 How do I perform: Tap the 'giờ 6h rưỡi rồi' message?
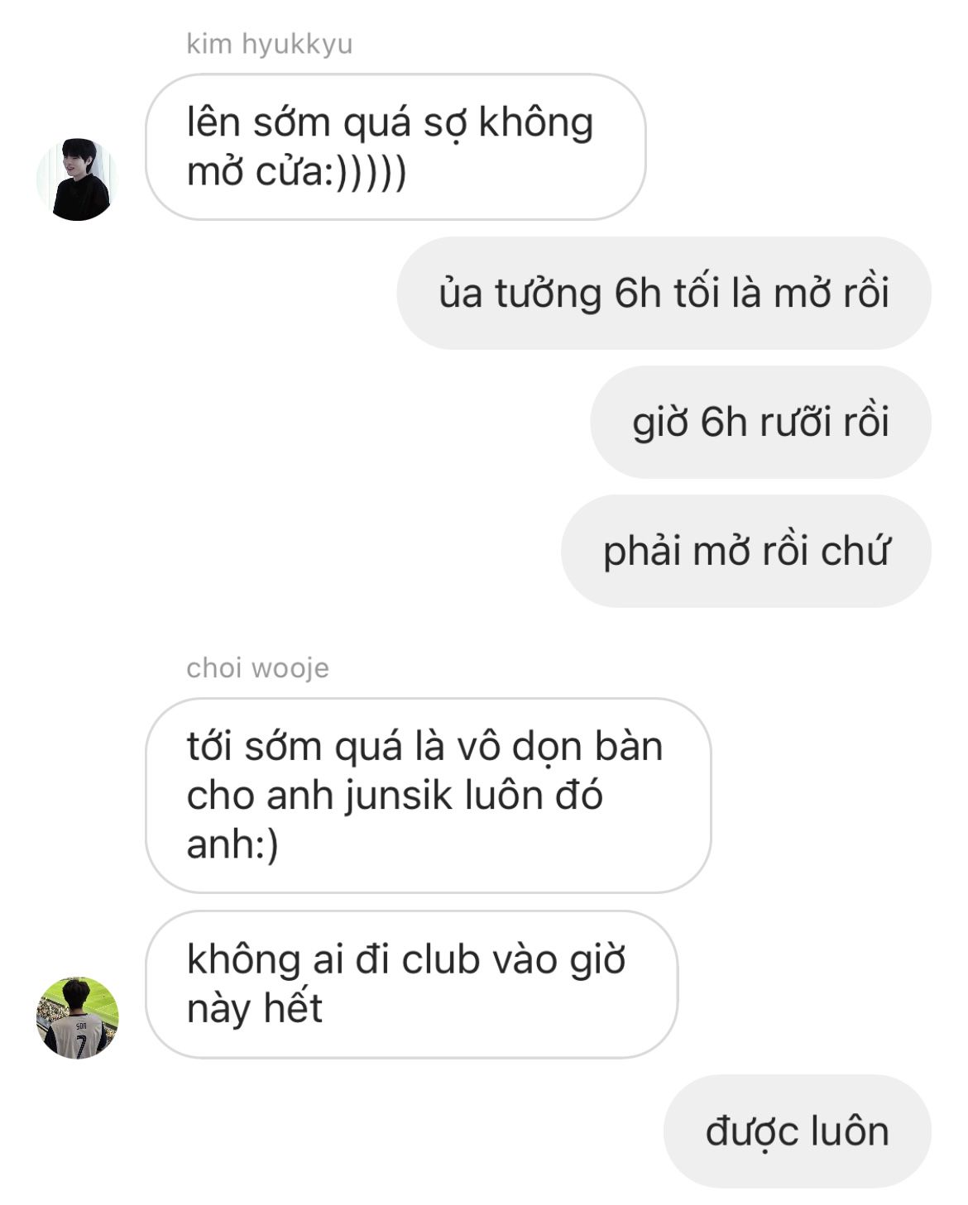click(760, 422)
